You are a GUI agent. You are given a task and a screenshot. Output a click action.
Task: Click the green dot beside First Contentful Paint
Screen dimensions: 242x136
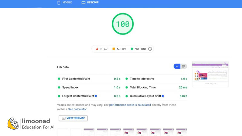click(59, 79)
